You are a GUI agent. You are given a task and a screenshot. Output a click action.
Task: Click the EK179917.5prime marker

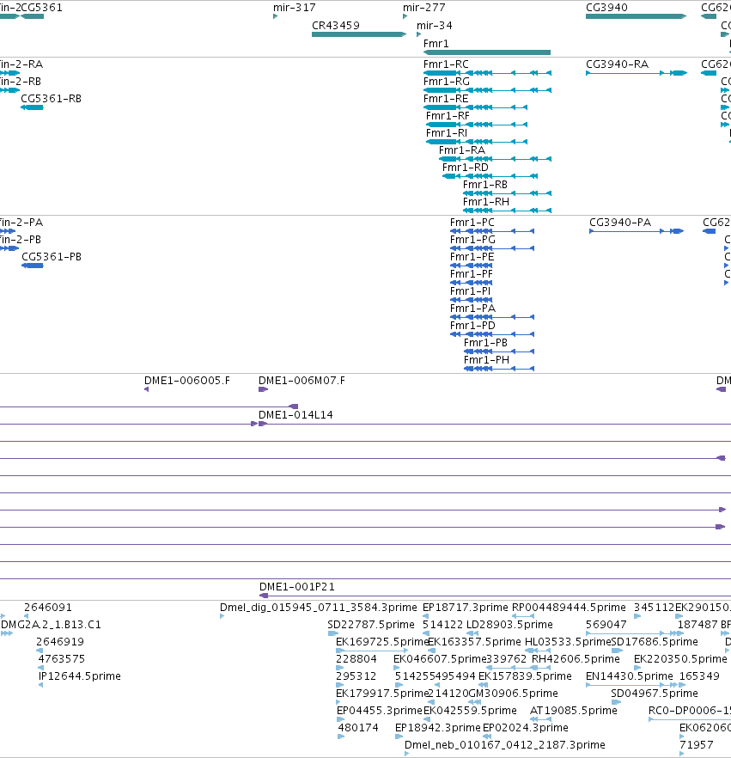(x=340, y=702)
